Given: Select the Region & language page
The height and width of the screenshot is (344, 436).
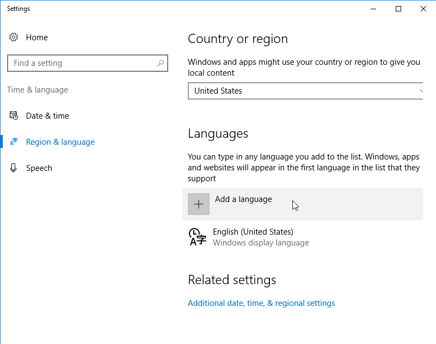Looking at the screenshot, I should coord(60,142).
